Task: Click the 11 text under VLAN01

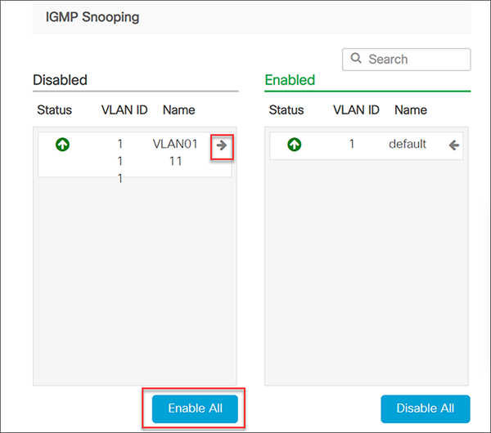Action: click(176, 161)
